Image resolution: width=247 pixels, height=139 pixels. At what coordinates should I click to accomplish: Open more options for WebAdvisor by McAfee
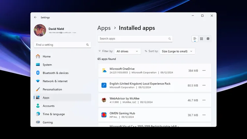click(x=204, y=100)
